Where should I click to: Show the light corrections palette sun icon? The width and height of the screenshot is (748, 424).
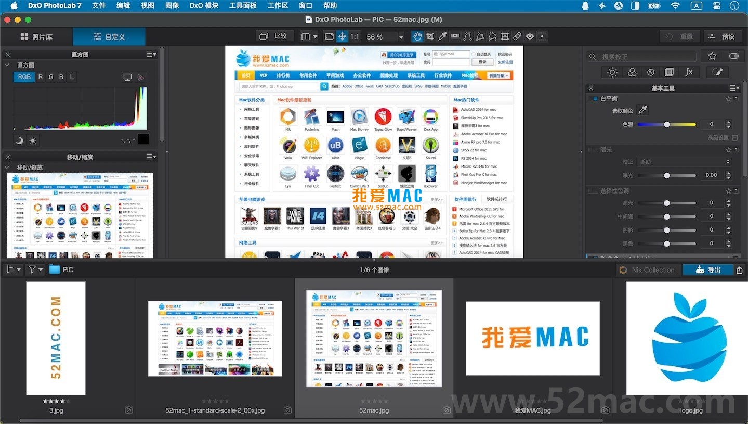[x=612, y=72]
